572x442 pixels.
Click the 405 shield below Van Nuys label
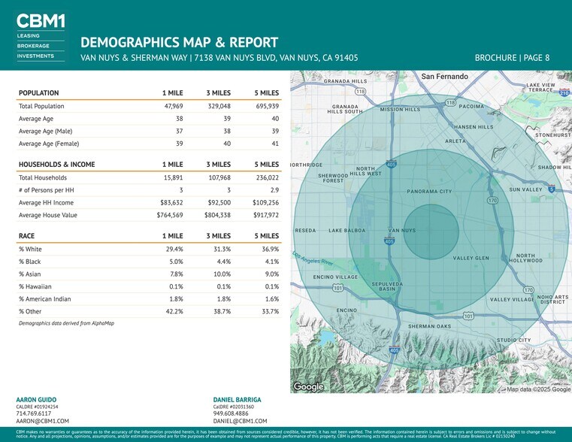click(x=389, y=241)
